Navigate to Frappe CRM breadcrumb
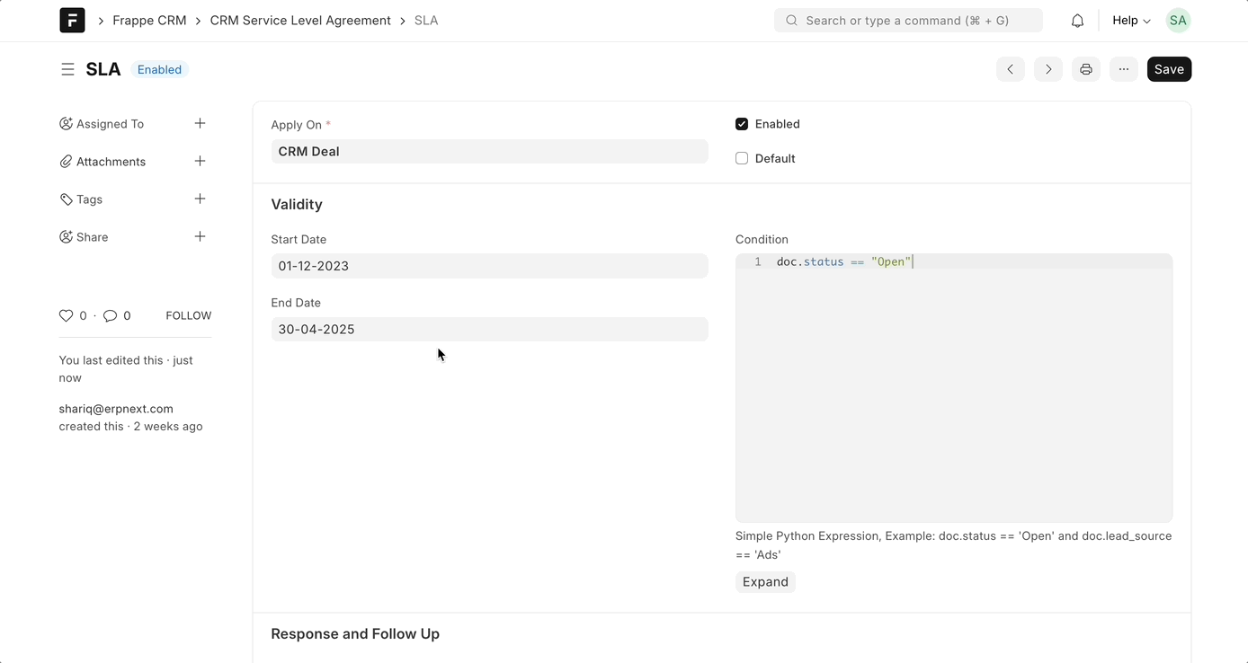1248x663 pixels. pyautogui.click(x=149, y=21)
